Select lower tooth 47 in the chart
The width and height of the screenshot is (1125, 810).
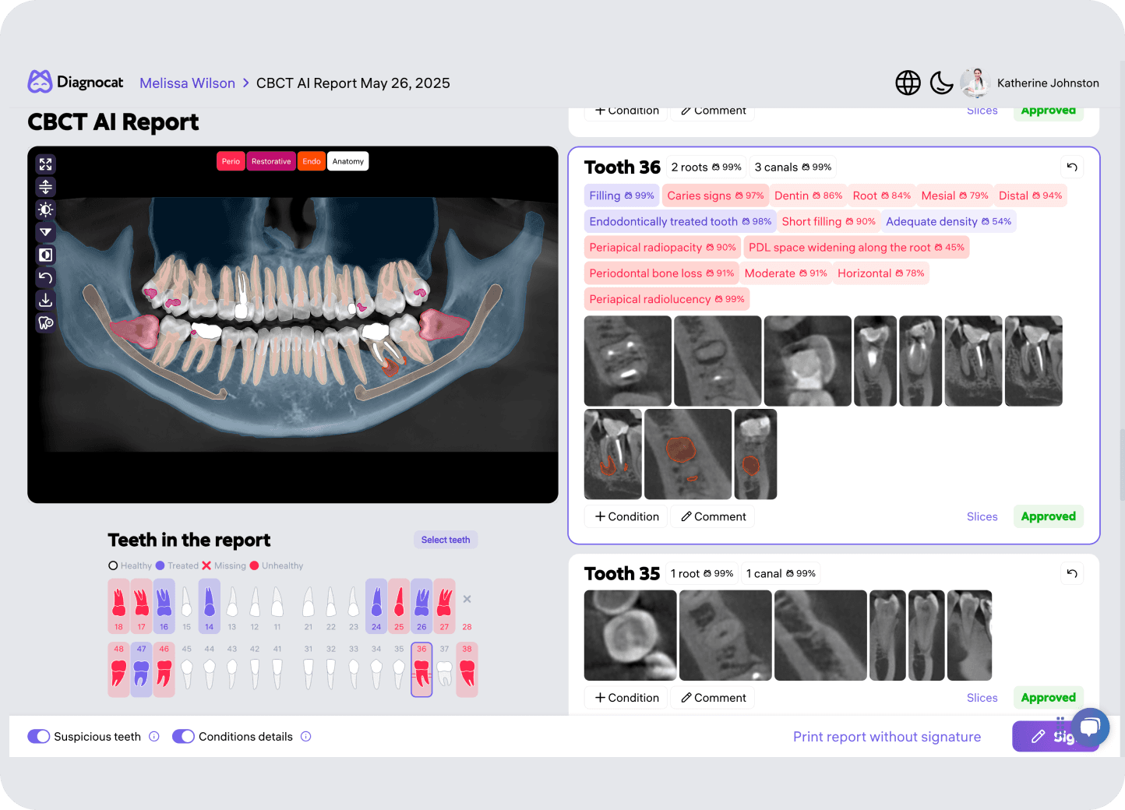(141, 669)
